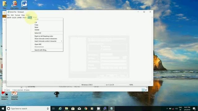This screenshot has width=198, height=111.
Task: Click the Explorer back arrow
Action: coord(5,20)
